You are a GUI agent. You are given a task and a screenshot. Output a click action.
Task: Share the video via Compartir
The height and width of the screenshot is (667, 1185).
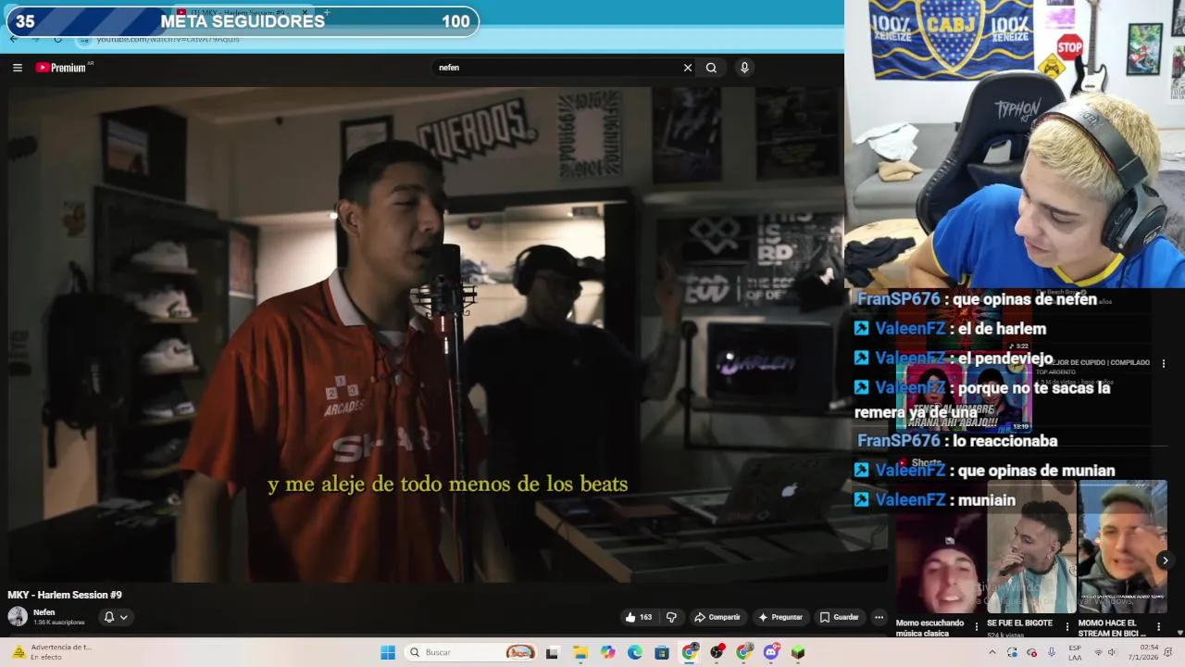pyautogui.click(x=717, y=617)
